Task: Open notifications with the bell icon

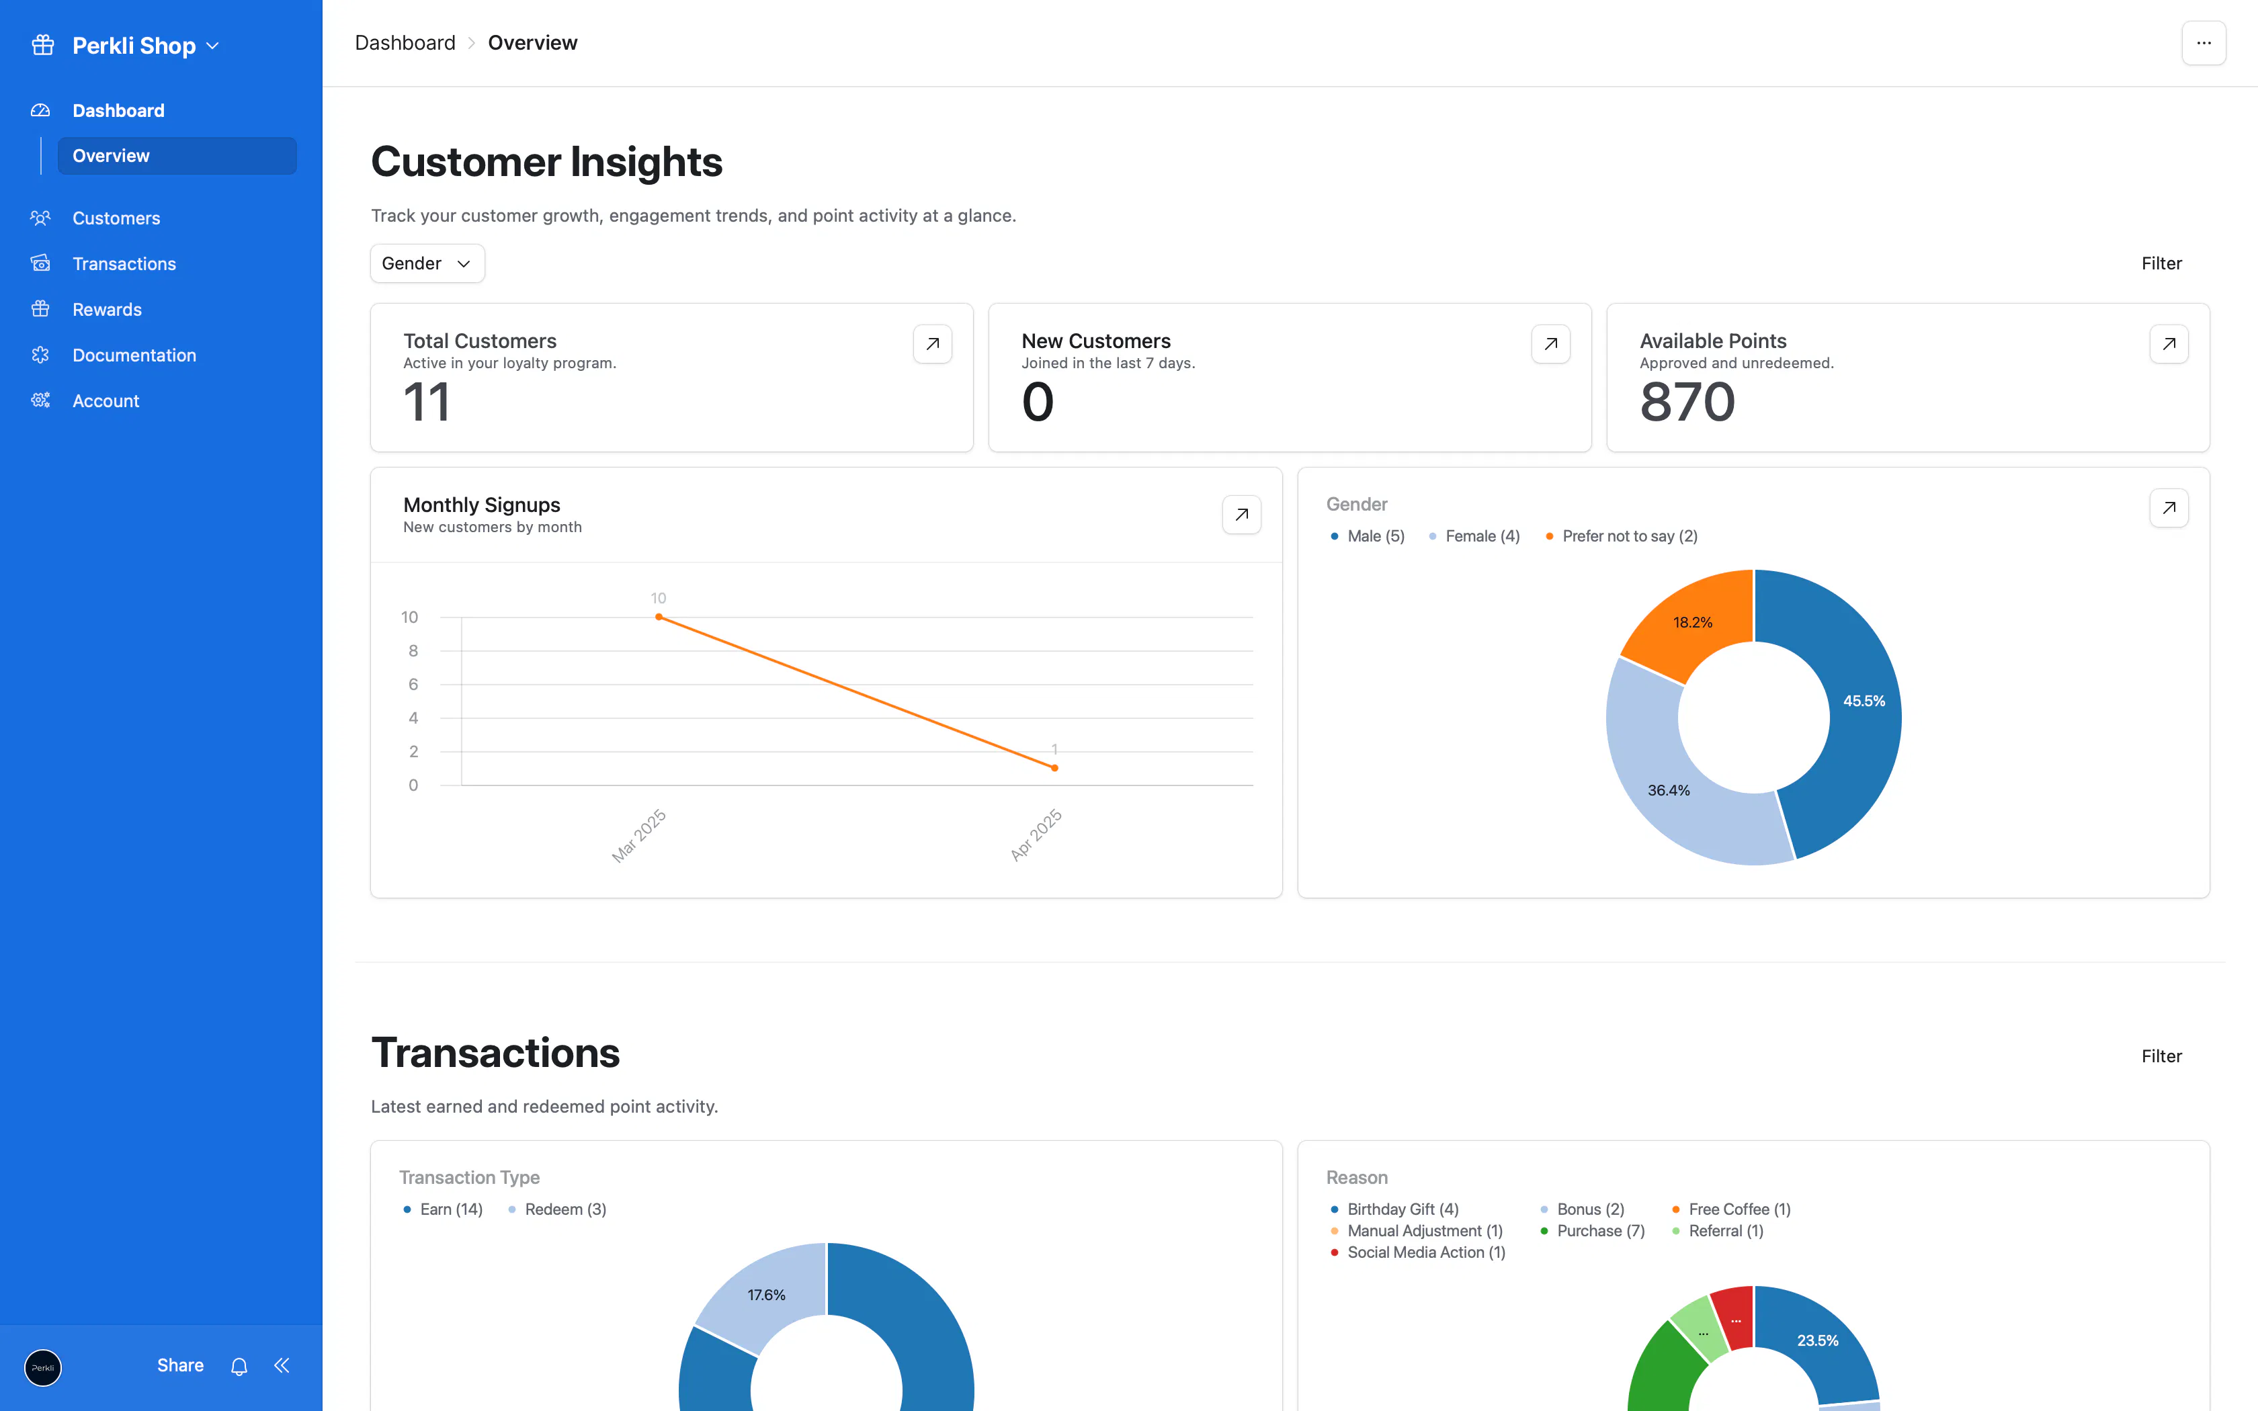Action: point(239,1366)
